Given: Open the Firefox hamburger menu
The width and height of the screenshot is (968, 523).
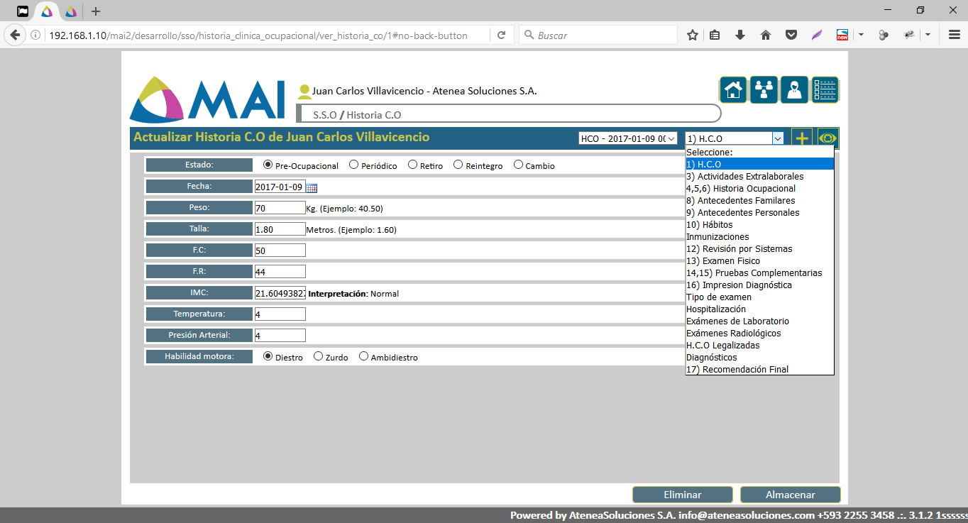Looking at the screenshot, I should (955, 35).
